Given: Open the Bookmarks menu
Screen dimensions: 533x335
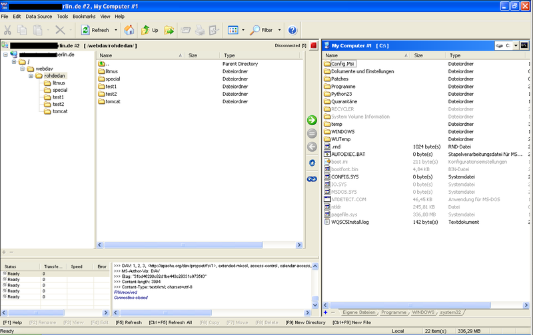Looking at the screenshot, I should (84, 16).
